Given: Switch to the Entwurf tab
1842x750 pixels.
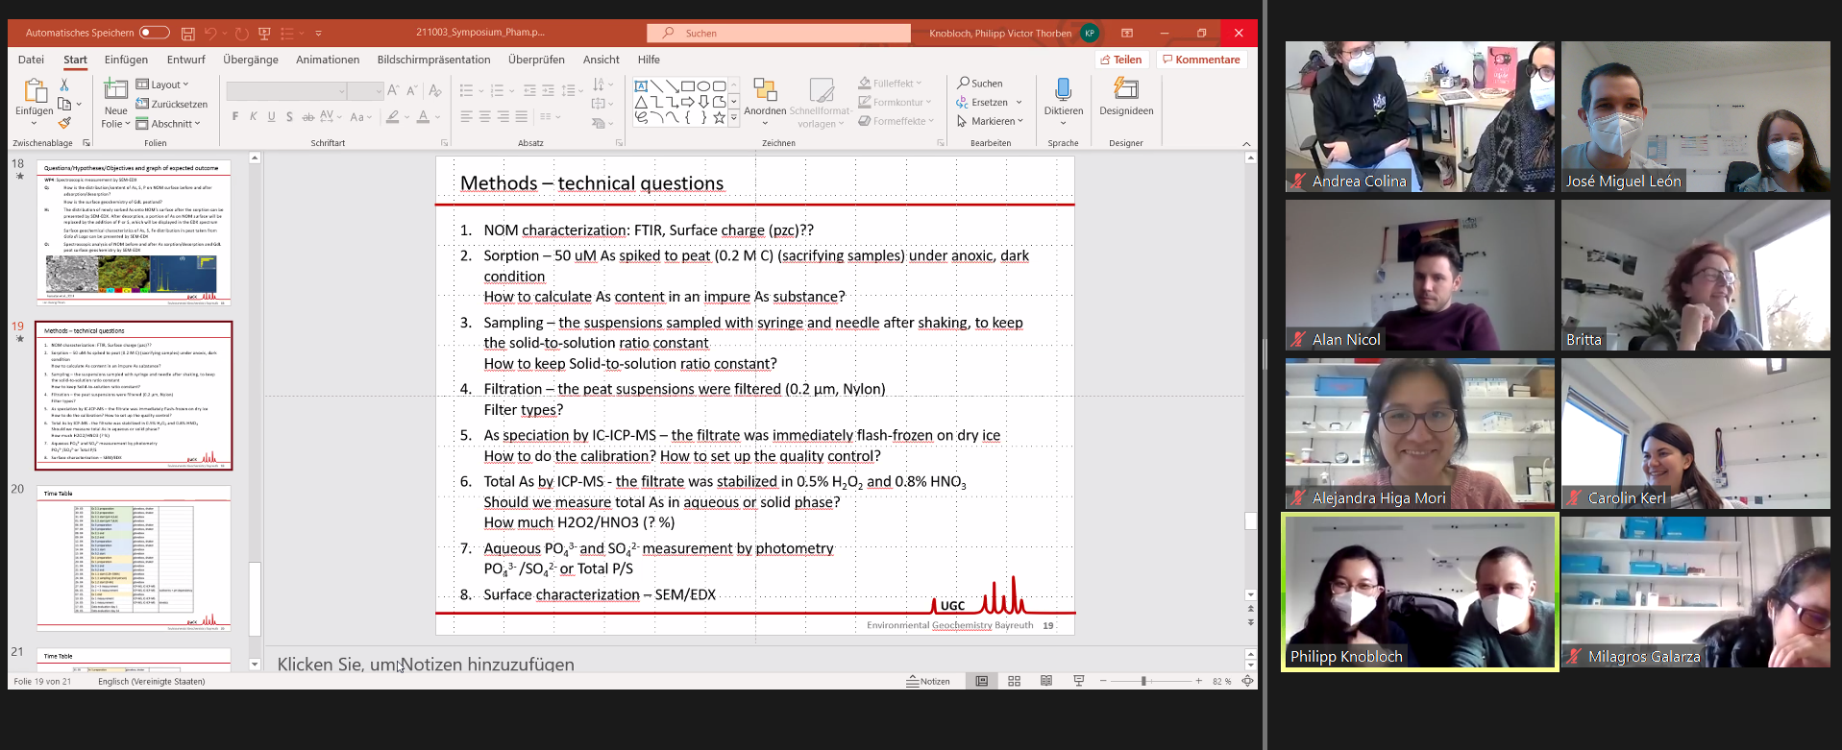Looking at the screenshot, I should 186,60.
